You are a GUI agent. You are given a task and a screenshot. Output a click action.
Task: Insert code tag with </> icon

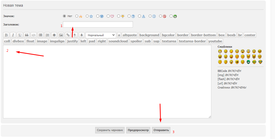click(34, 35)
